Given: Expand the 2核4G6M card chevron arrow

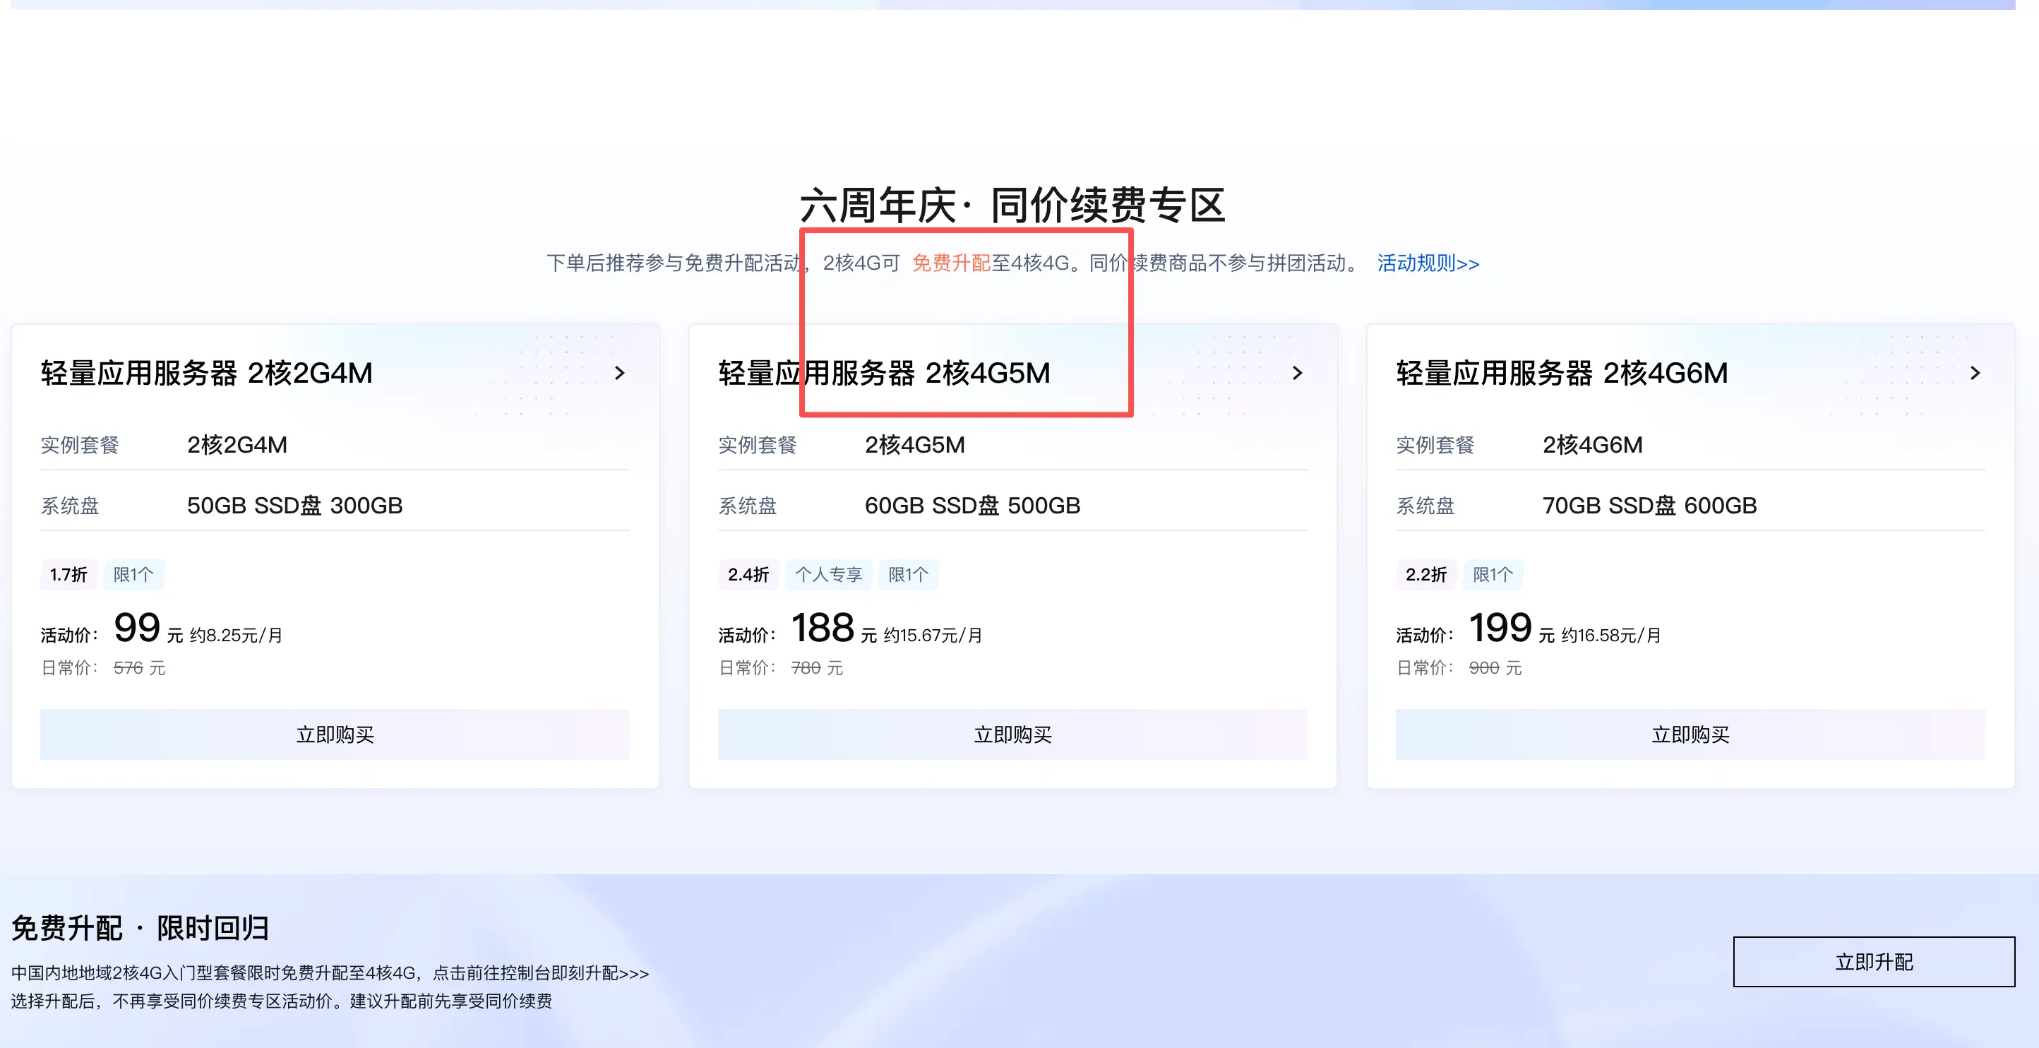Looking at the screenshot, I should (1975, 373).
